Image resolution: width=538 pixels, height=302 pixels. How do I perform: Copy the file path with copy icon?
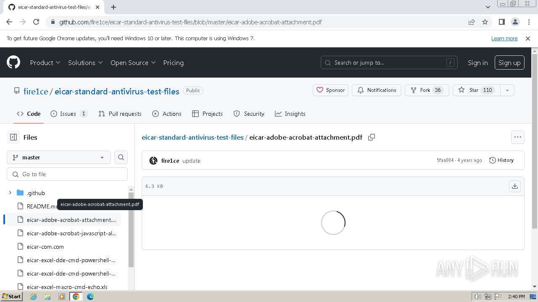point(372,137)
